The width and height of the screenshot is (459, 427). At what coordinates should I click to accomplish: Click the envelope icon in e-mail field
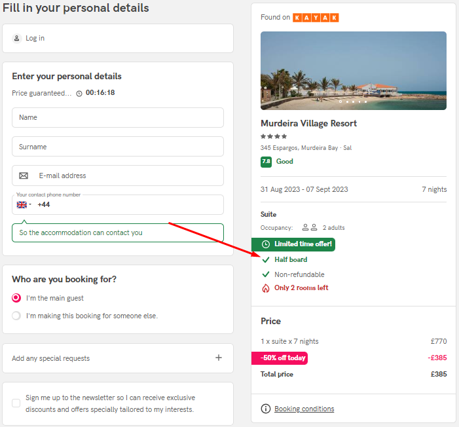[24, 176]
